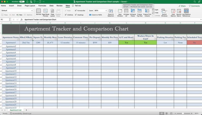Toggle the AutoSave switch
The height and width of the screenshot is (115, 202).
pyautogui.click(x=22, y=2)
